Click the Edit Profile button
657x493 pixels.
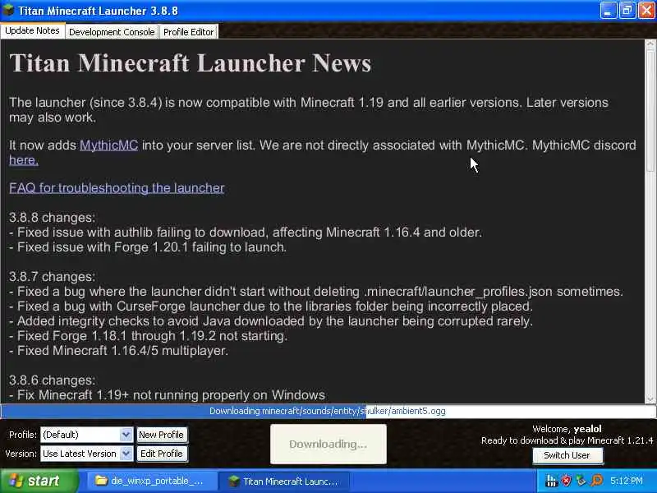pyautogui.click(x=161, y=454)
